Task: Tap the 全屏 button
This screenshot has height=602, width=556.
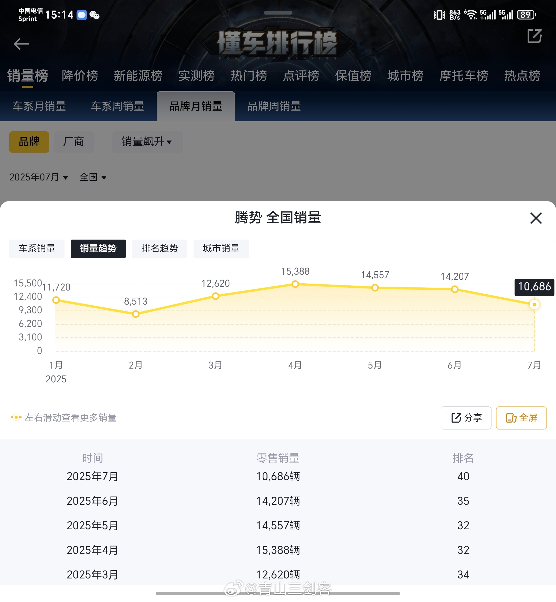Action: pyautogui.click(x=521, y=418)
